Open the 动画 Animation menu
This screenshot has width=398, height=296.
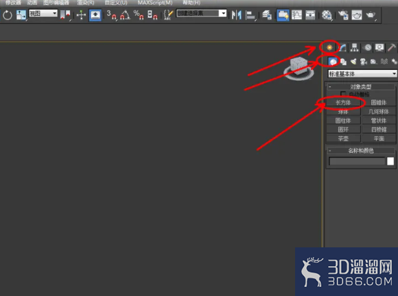coord(32,3)
